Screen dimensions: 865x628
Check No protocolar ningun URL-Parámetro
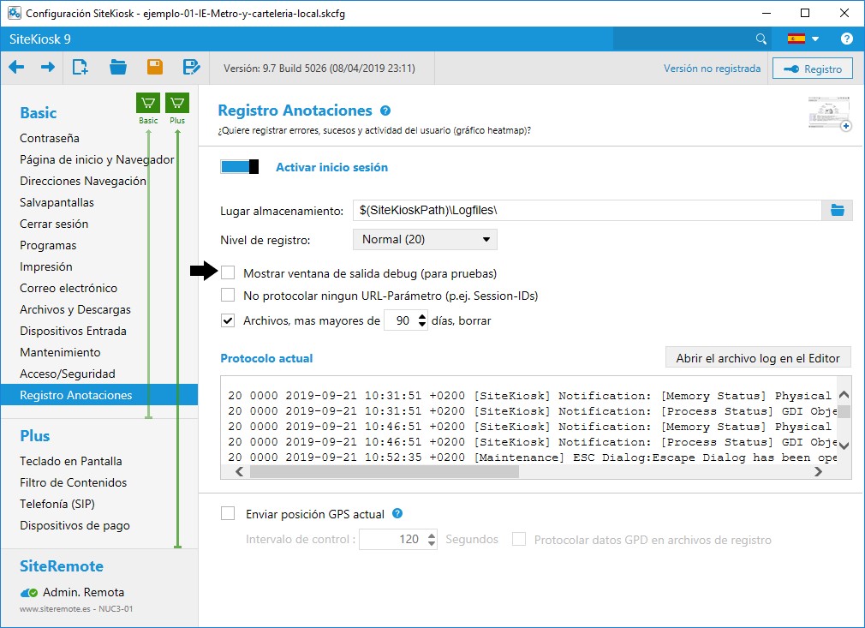tap(228, 296)
